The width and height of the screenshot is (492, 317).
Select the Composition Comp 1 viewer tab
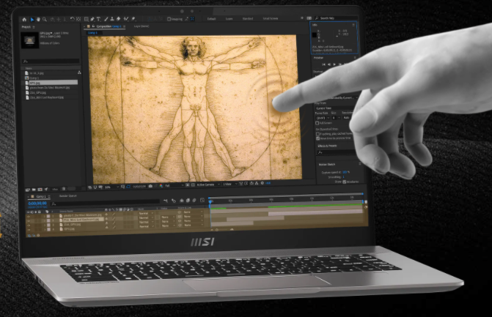109,26
